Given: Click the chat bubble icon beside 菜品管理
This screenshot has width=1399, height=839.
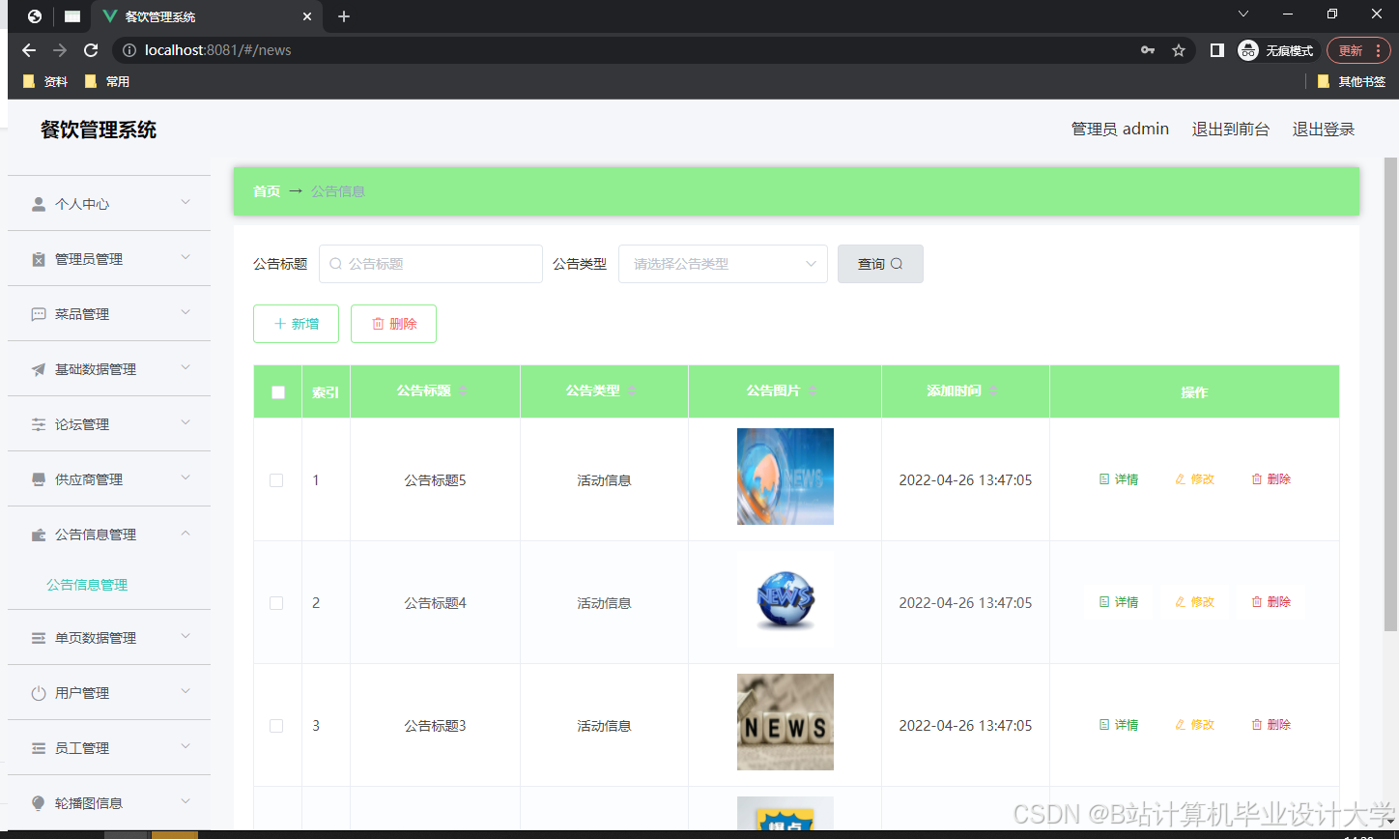Looking at the screenshot, I should point(39,314).
